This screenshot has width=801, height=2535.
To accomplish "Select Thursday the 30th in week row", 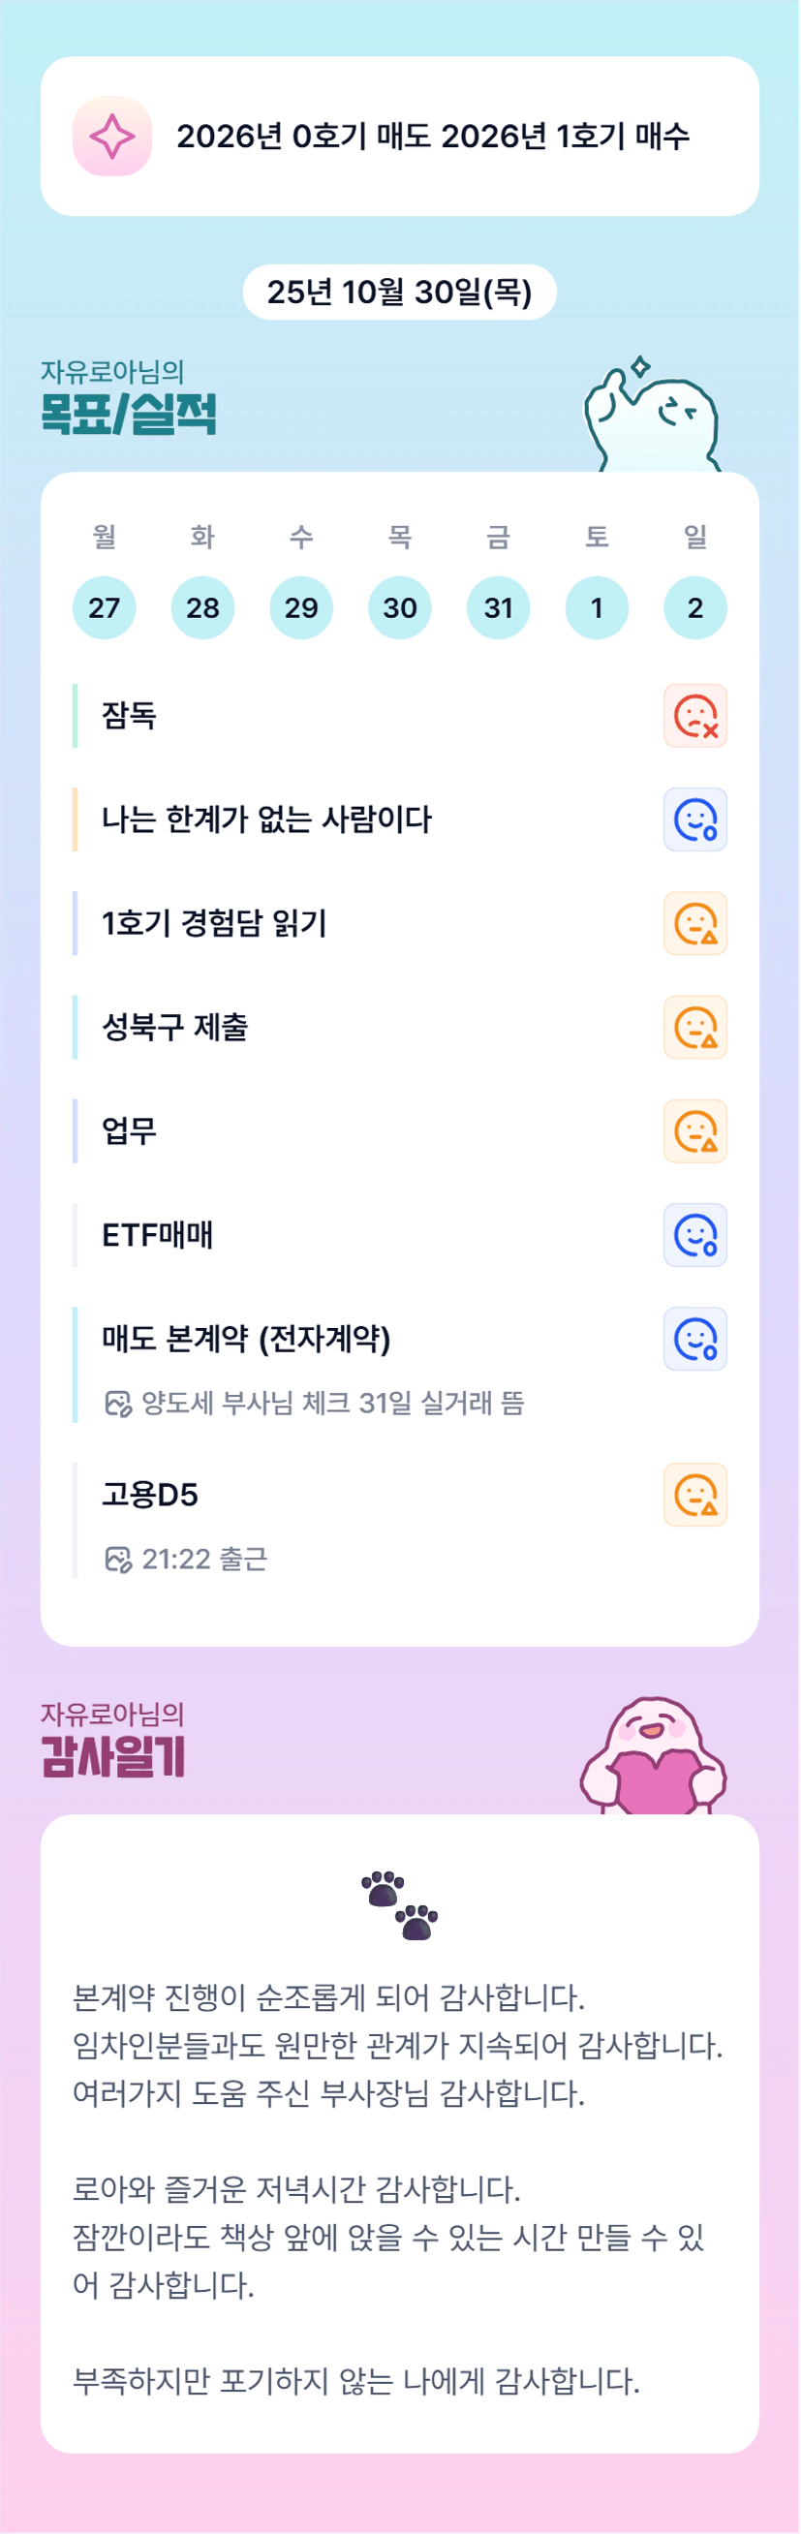I will tap(399, 608).
